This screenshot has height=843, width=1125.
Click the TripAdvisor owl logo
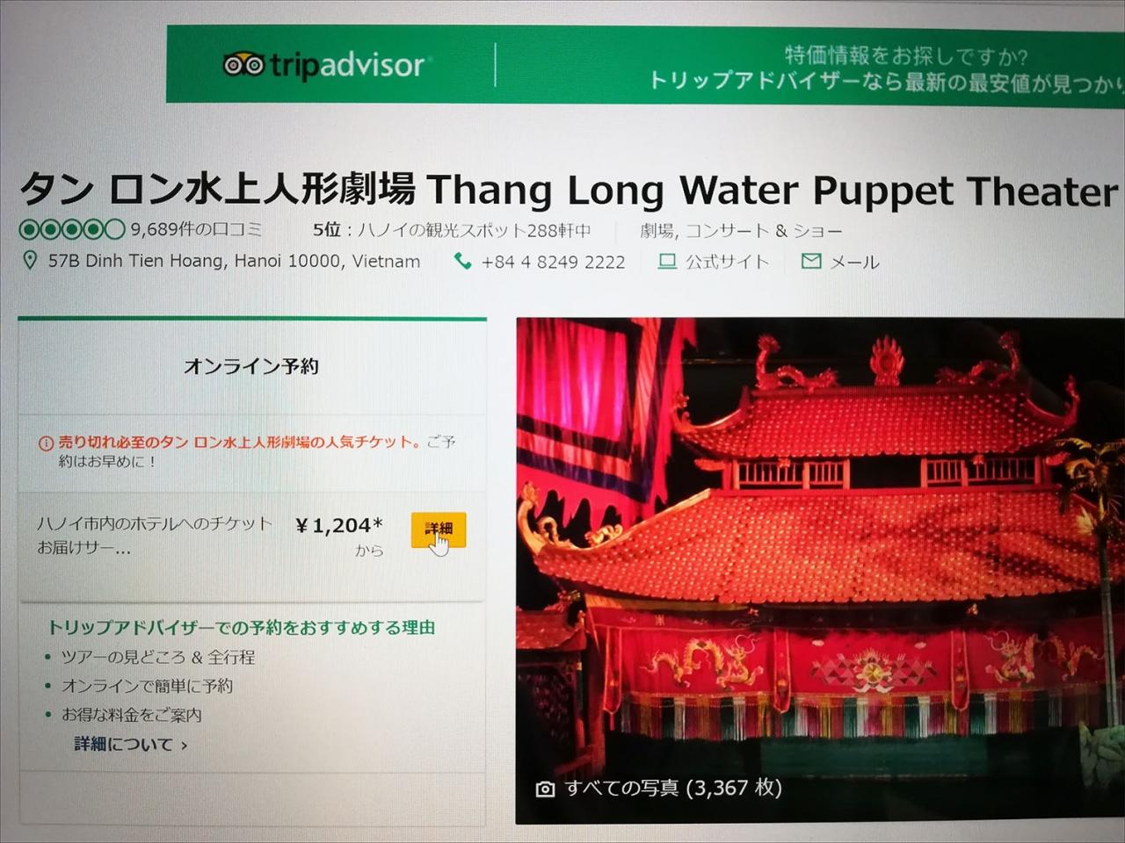(x=243, y=65)
